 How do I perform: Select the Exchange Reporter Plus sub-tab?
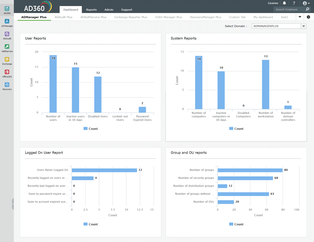(131, 17)
